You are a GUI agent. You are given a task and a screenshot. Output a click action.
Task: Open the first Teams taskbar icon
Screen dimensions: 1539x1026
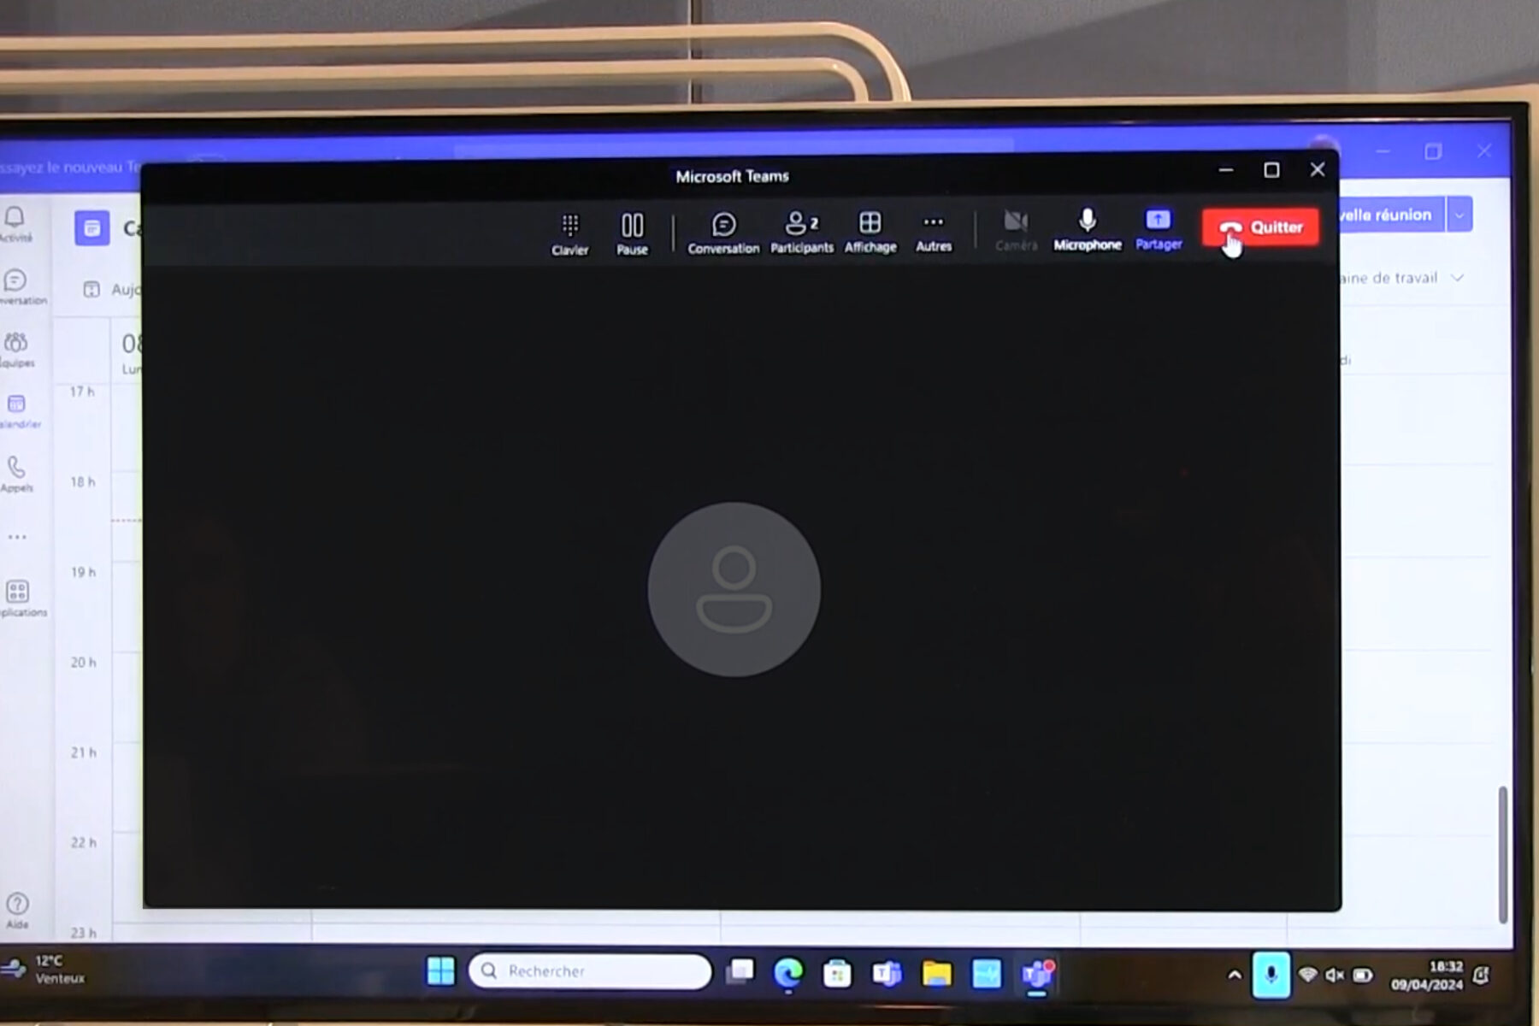click(x=887, y=973)
